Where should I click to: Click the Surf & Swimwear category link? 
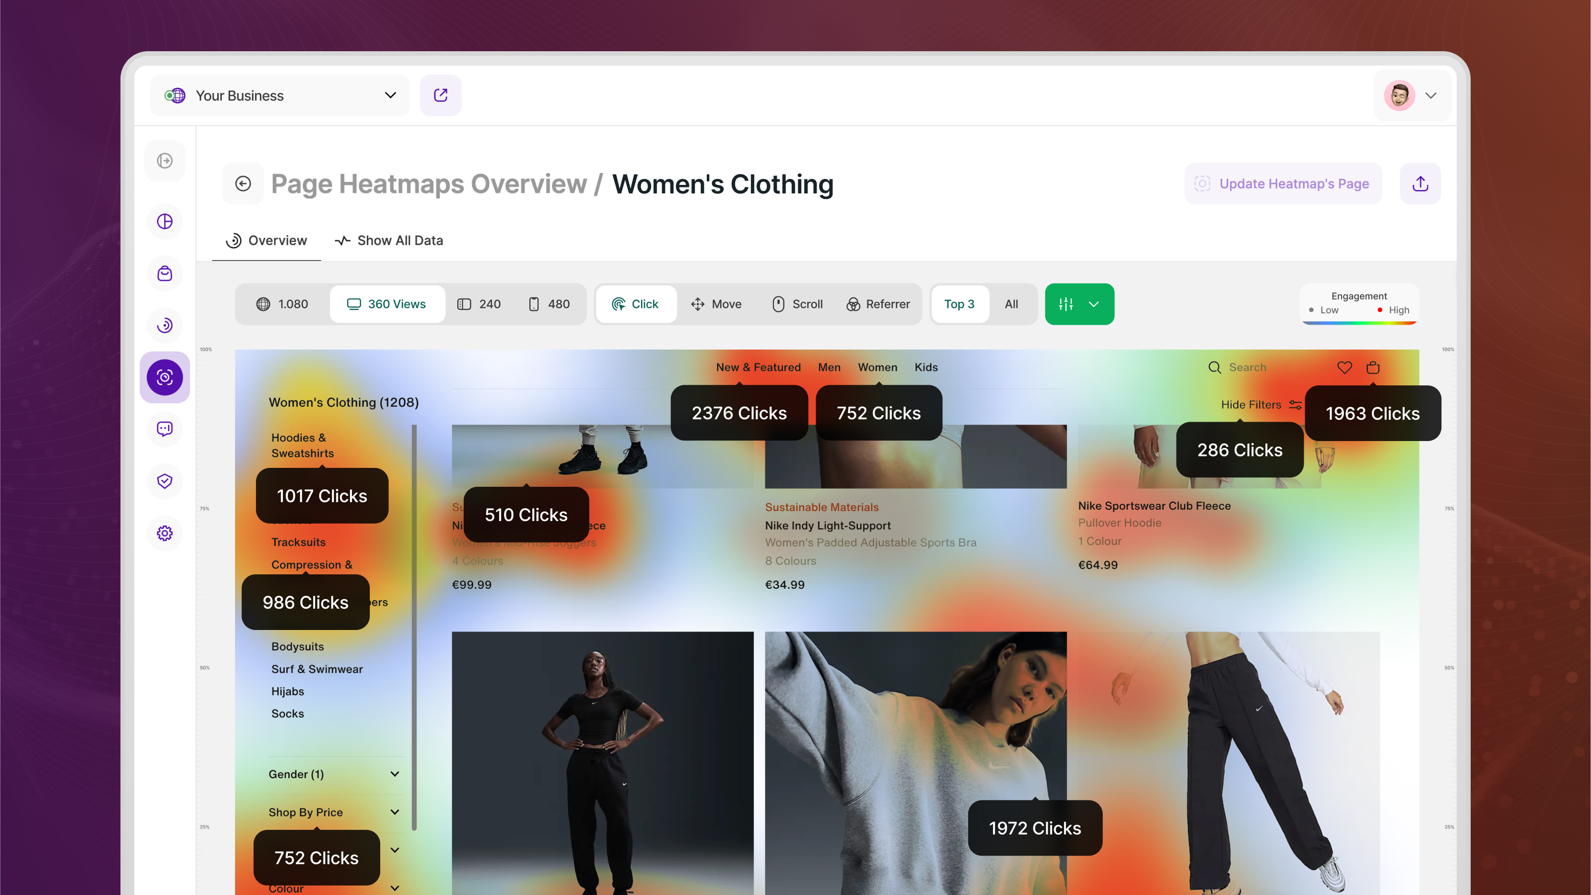click(317, 669)
